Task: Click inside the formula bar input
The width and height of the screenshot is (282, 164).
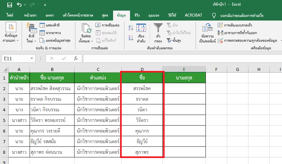Action: pyautogui.click(x=182, y=59)
